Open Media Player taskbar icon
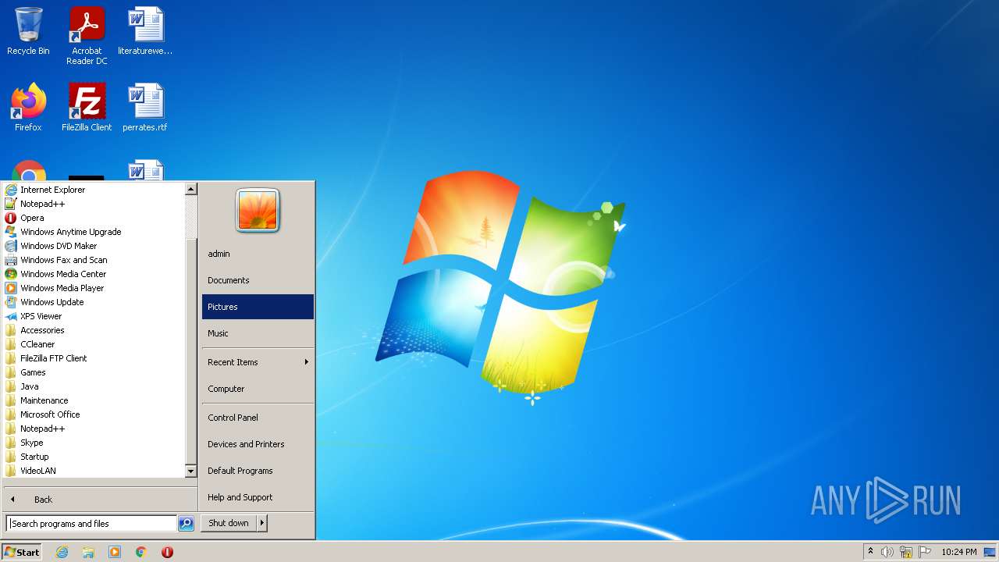Screen dimensions: 999x562 pos(115,552)
